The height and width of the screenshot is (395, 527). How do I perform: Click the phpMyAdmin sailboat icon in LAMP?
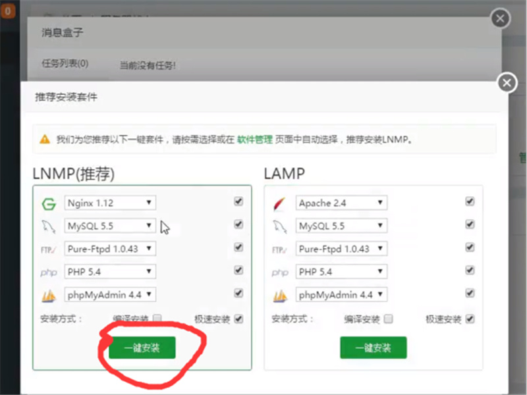(280, 296)
